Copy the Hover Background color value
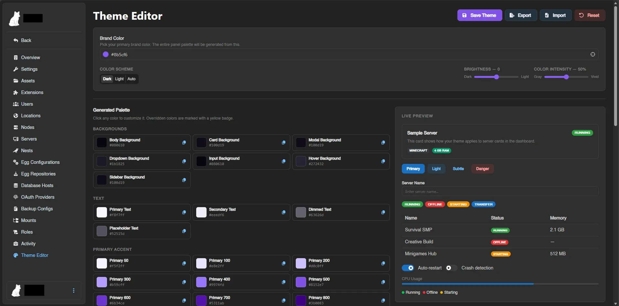Viewport: 619px width, 306px height. (383, 161)
